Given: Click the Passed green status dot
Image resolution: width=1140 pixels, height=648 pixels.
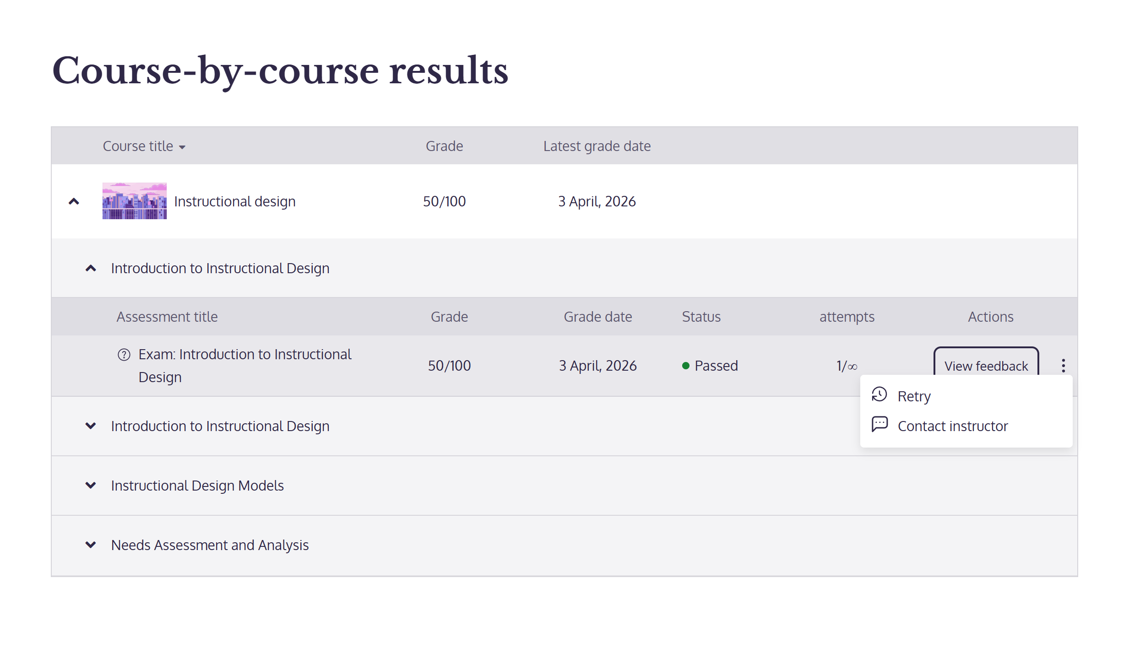Looking at the screenshot, I should click(x=685, y=366).
